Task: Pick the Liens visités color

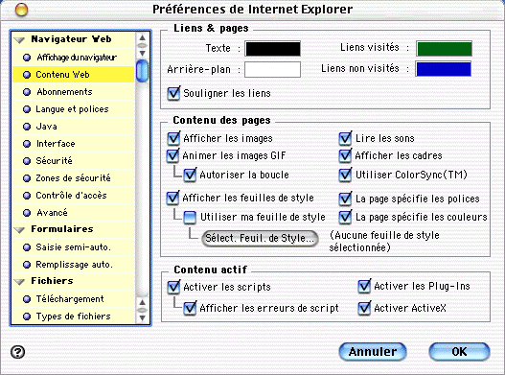Action: click(x=445, y=49)
